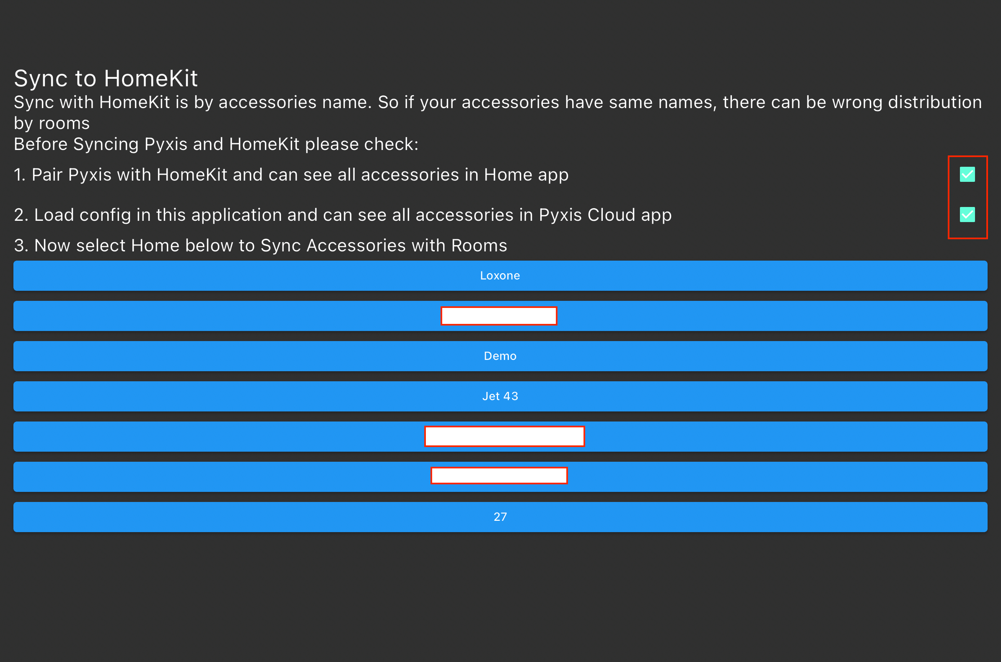
Task: Click the blank button directly below Jet 43
Action: pos(500,437)
